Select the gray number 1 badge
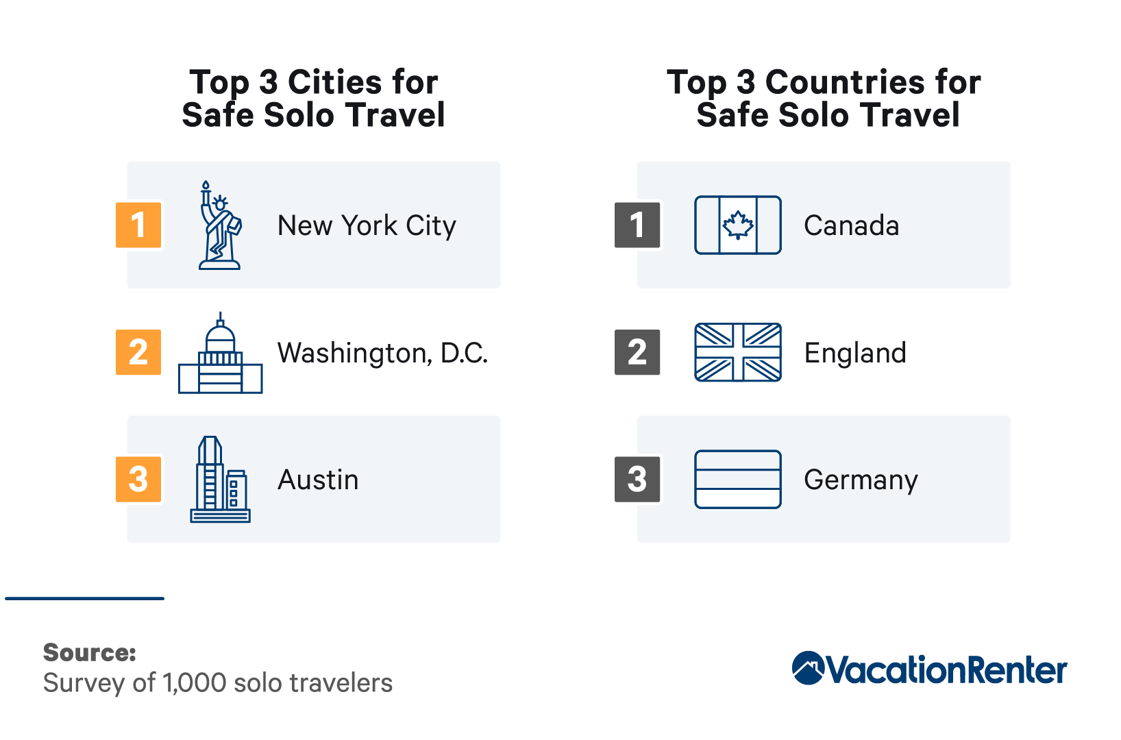1121x740 pixels. click(x=637, y=225)
